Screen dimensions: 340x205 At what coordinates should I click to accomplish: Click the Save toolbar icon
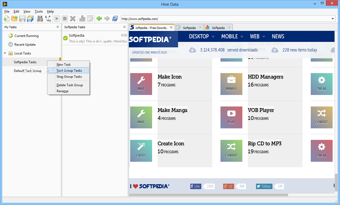click(x=22, y=19)
